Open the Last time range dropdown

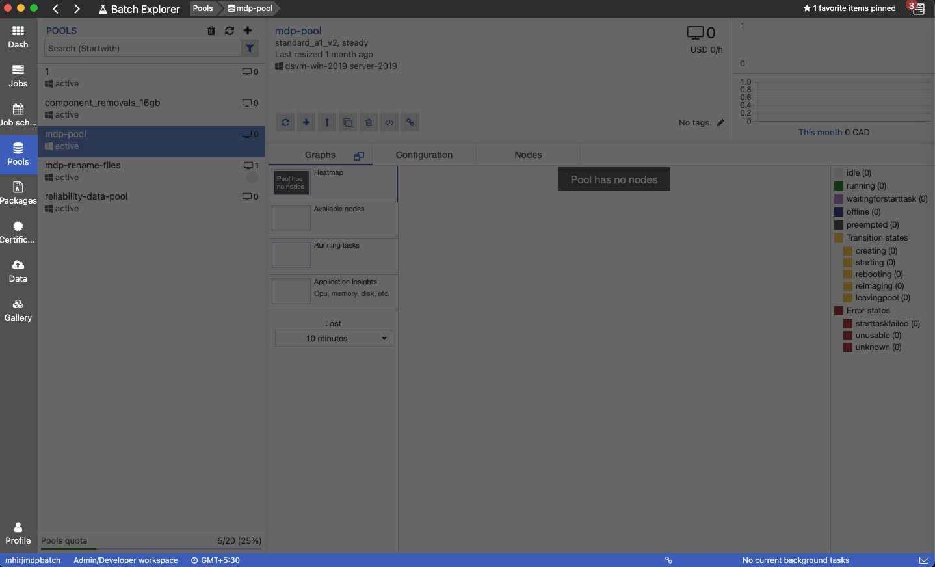click(x=332, y=338)
